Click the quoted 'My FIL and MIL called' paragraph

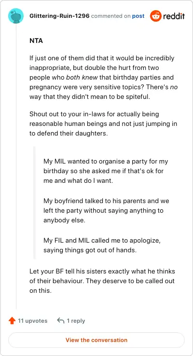(102, 245)
